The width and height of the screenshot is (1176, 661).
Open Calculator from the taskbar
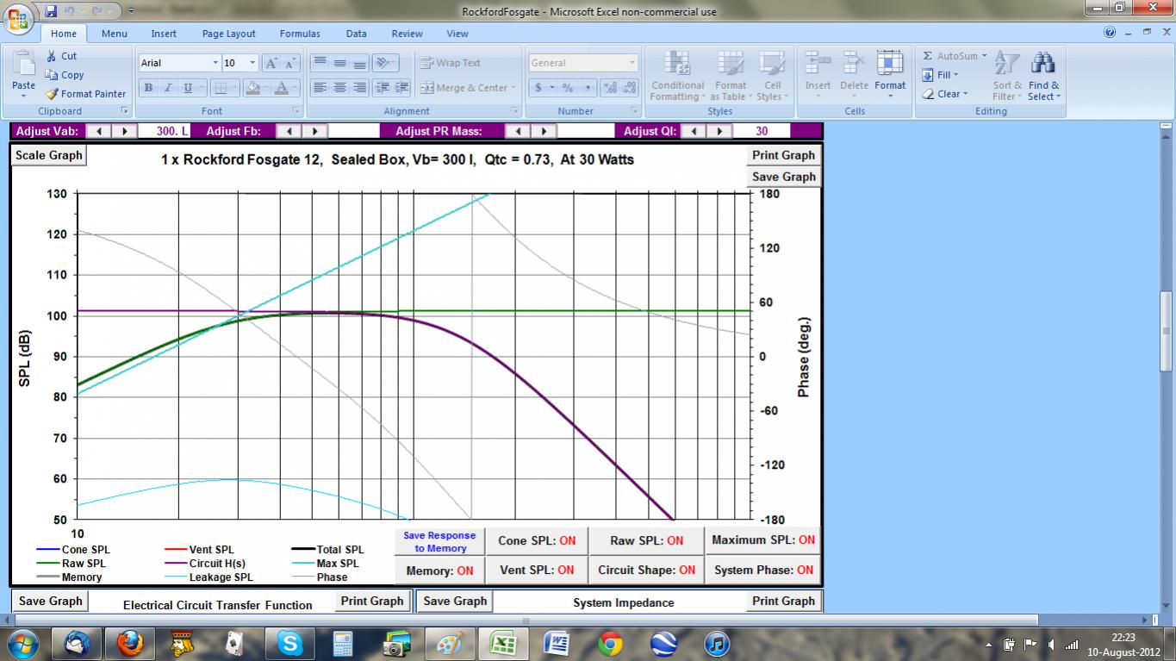point(344,644)
